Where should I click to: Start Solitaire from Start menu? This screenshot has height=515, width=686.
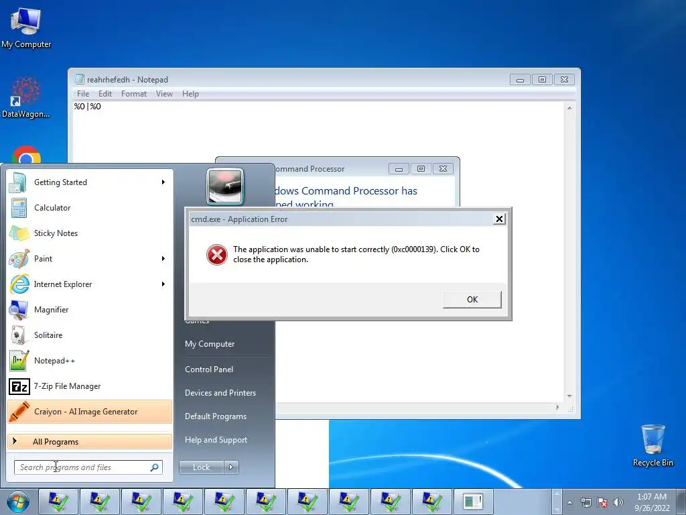point(90,335)
